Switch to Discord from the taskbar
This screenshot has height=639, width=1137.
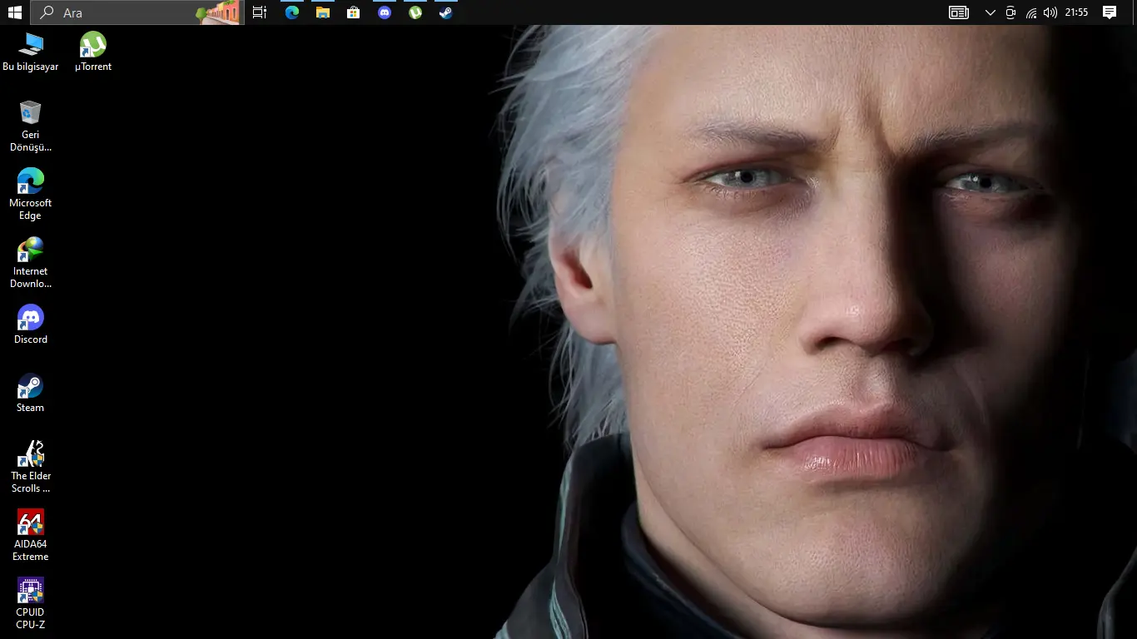[x=385, y=12]
